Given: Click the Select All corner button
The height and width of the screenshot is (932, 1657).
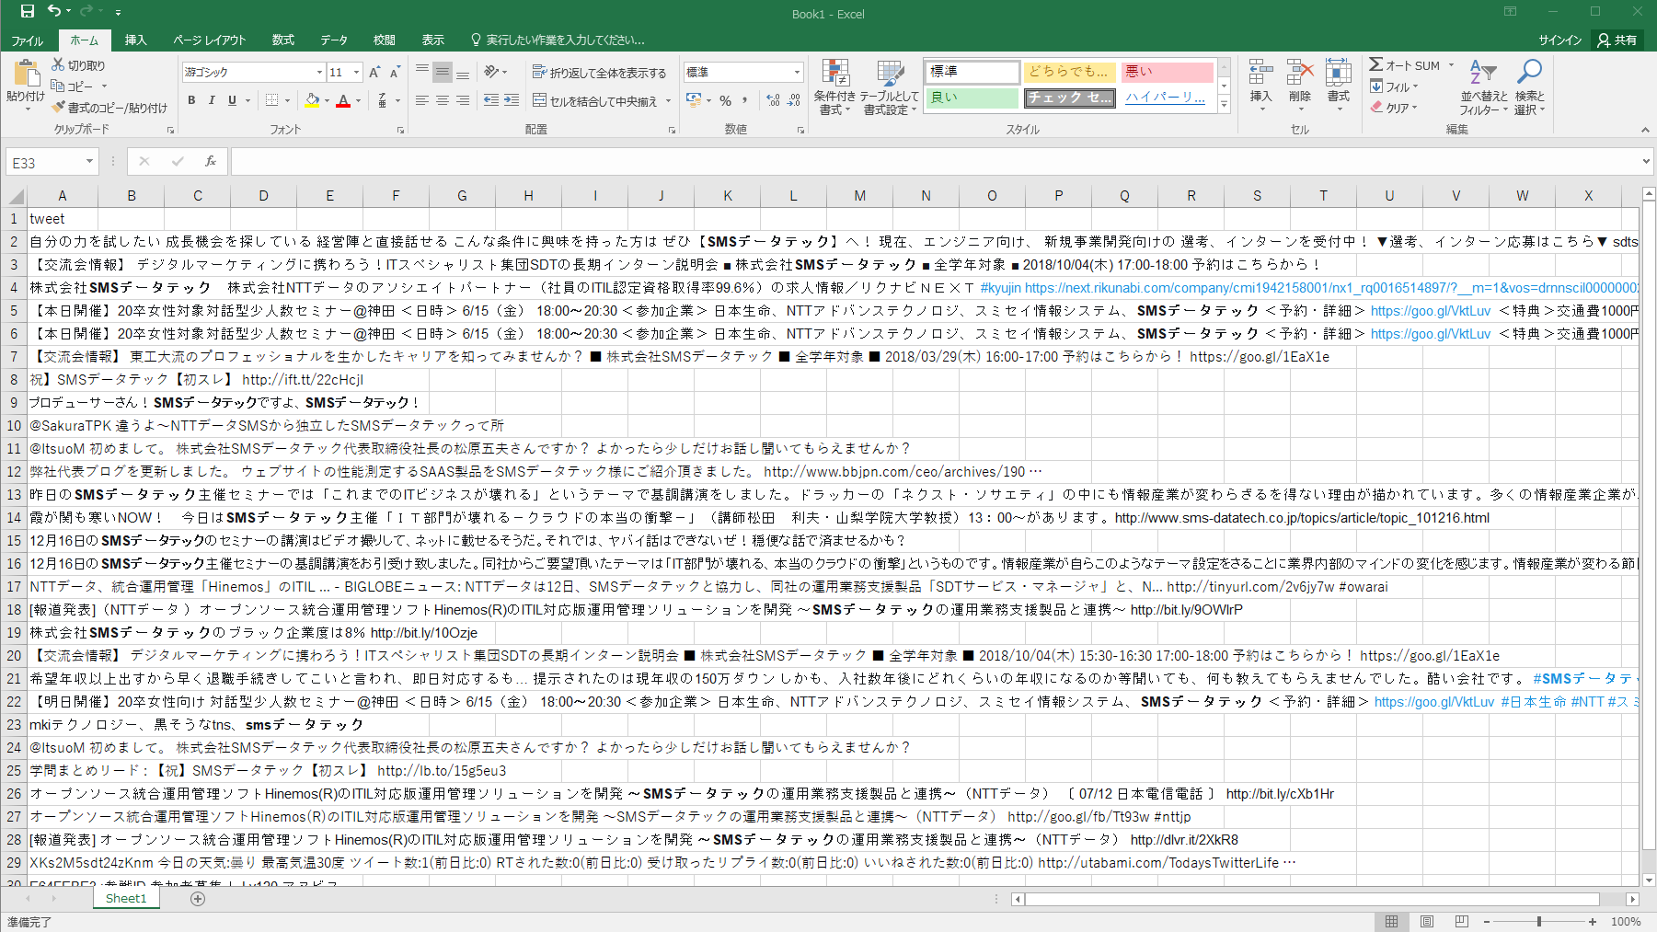Looking at the screenshot, I should point(15,196).
